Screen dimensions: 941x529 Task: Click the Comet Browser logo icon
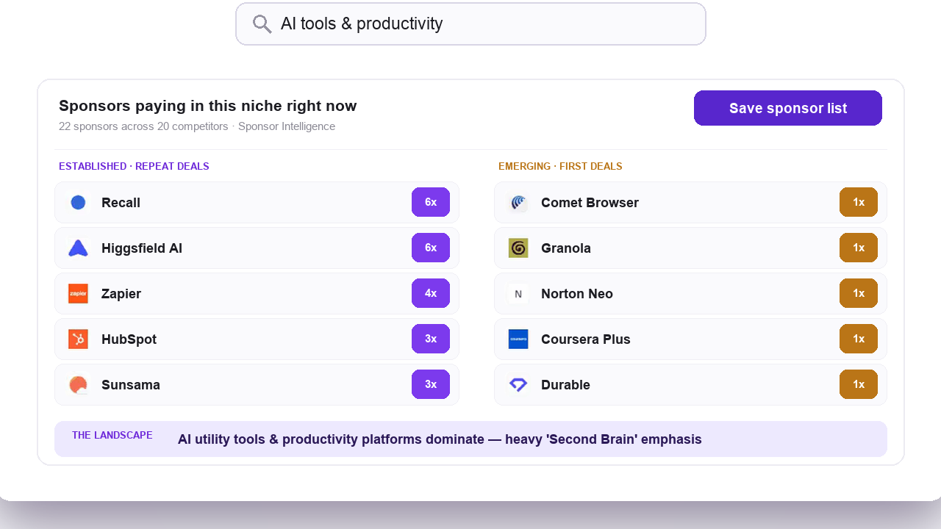(518, 203)
